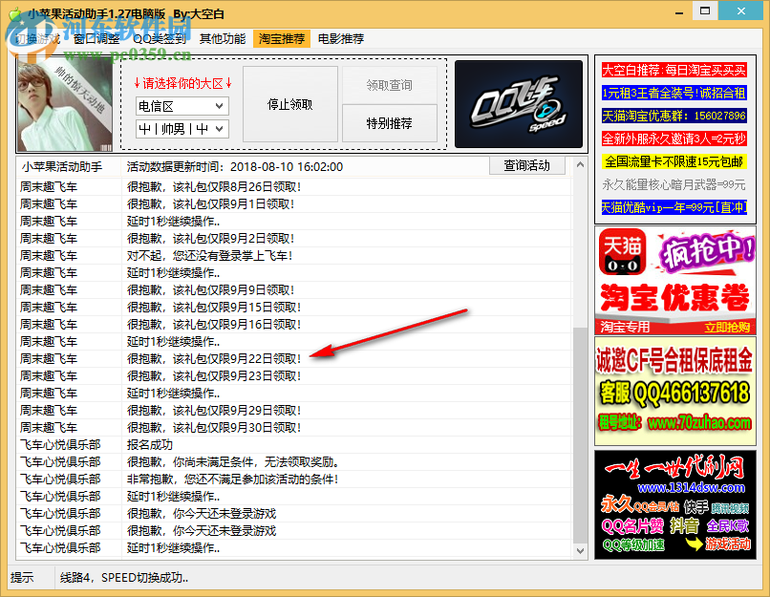770x597 pixels.
Task: Click the 特别推荐 button
Action: click(x=390, y=123)
